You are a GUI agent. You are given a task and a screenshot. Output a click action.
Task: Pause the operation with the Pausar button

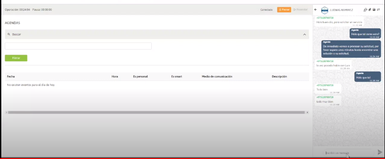click(284, 9)
